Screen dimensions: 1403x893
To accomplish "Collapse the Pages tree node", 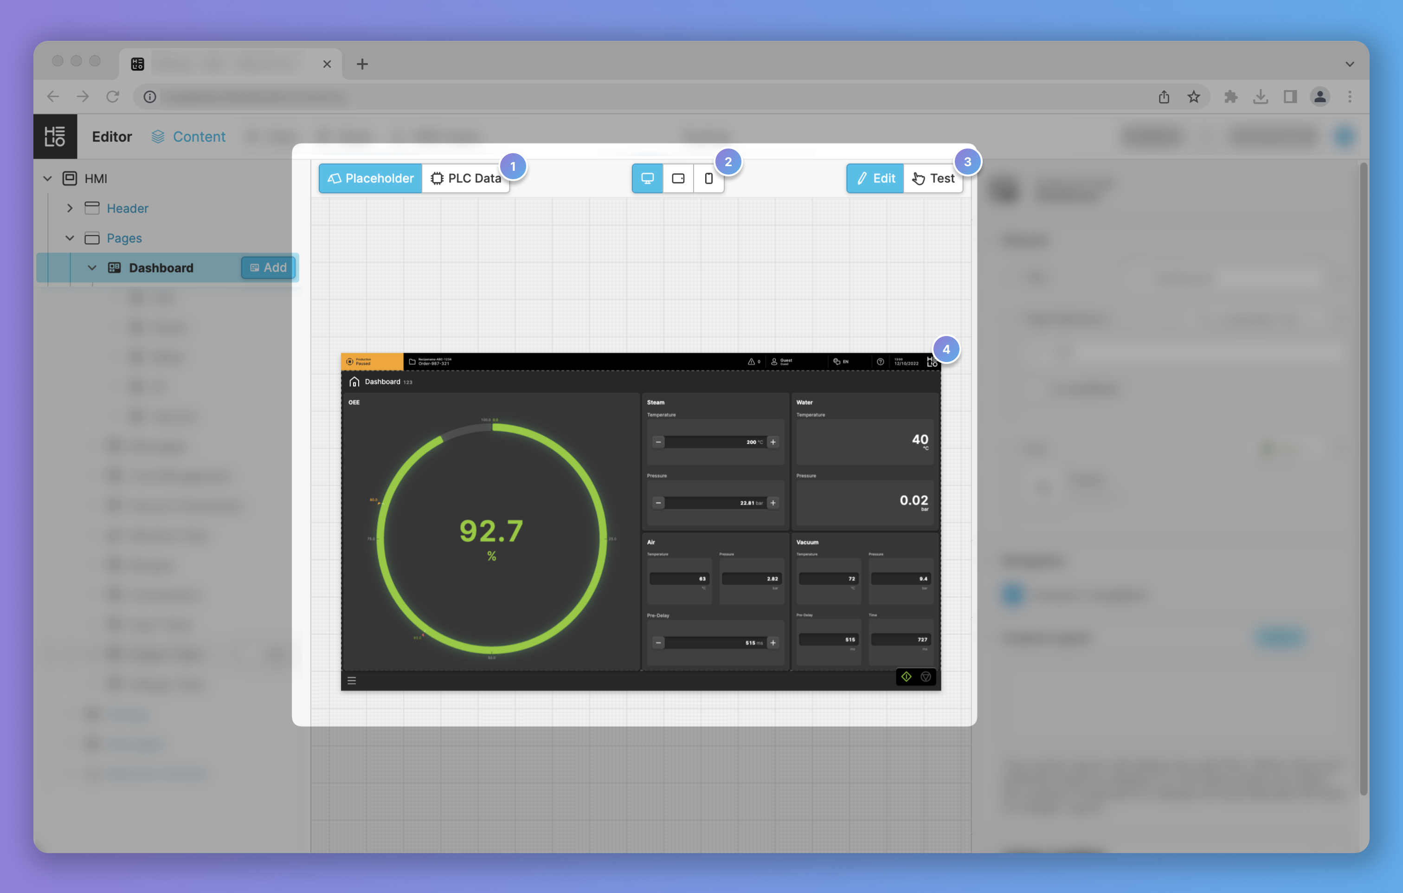I will pyautogui.click(x=70, y=238).
